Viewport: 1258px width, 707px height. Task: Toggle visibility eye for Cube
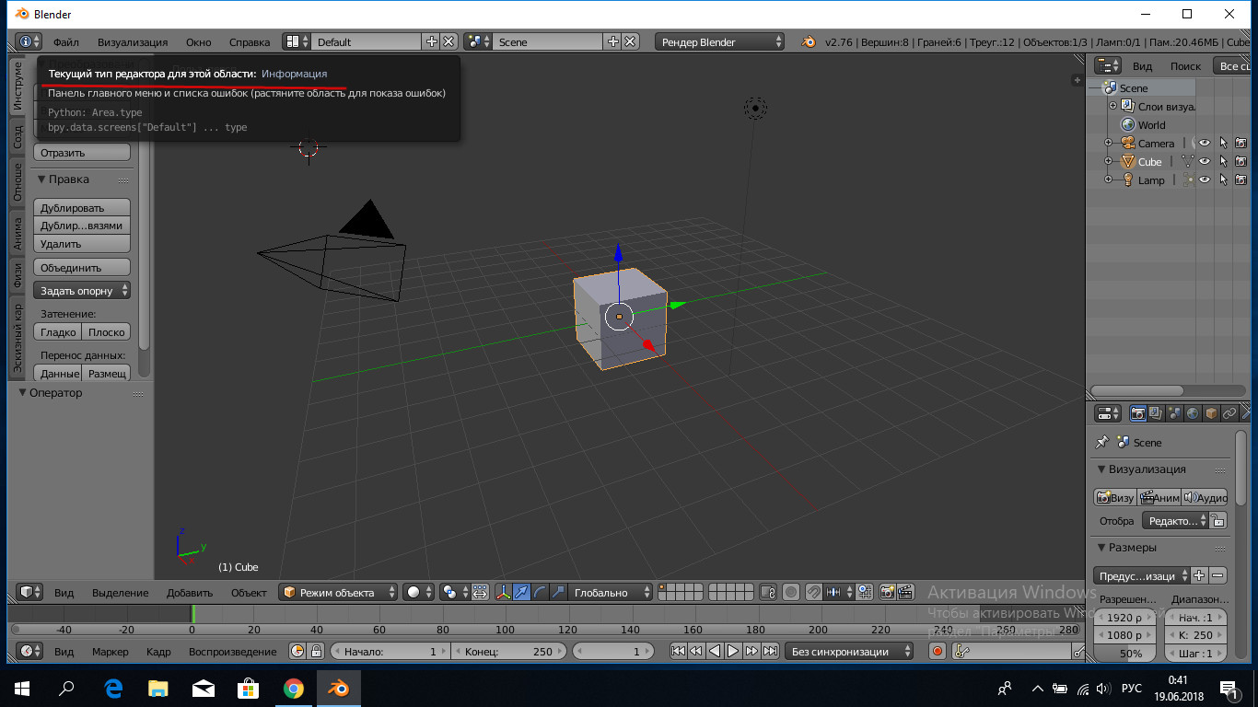(1204, 161)
